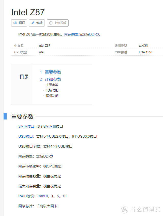
Task: Click the 播报 speaker button
Action: (x=19, y=23)
